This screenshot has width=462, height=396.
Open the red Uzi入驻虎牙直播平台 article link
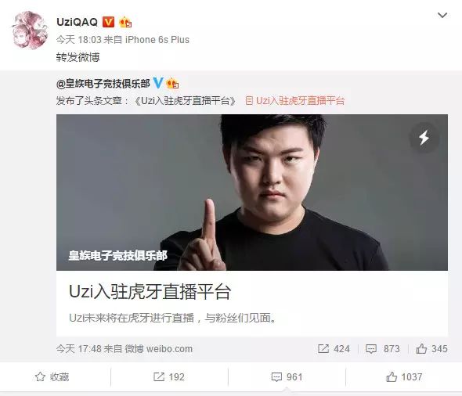295,101
